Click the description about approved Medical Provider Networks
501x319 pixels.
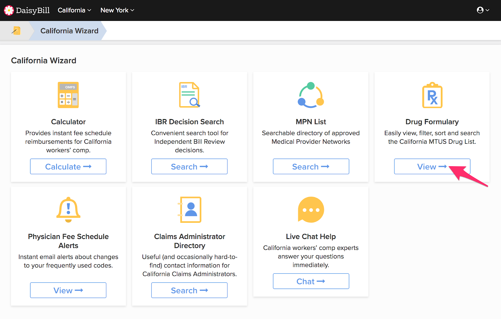(x=311, y=137)
